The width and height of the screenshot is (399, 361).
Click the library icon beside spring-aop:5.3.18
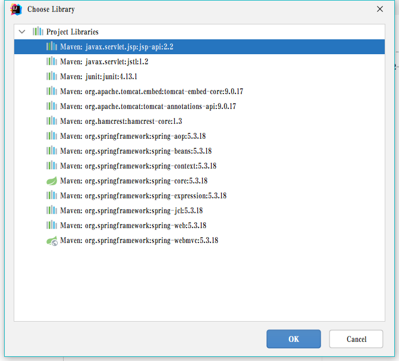[52, 136]
